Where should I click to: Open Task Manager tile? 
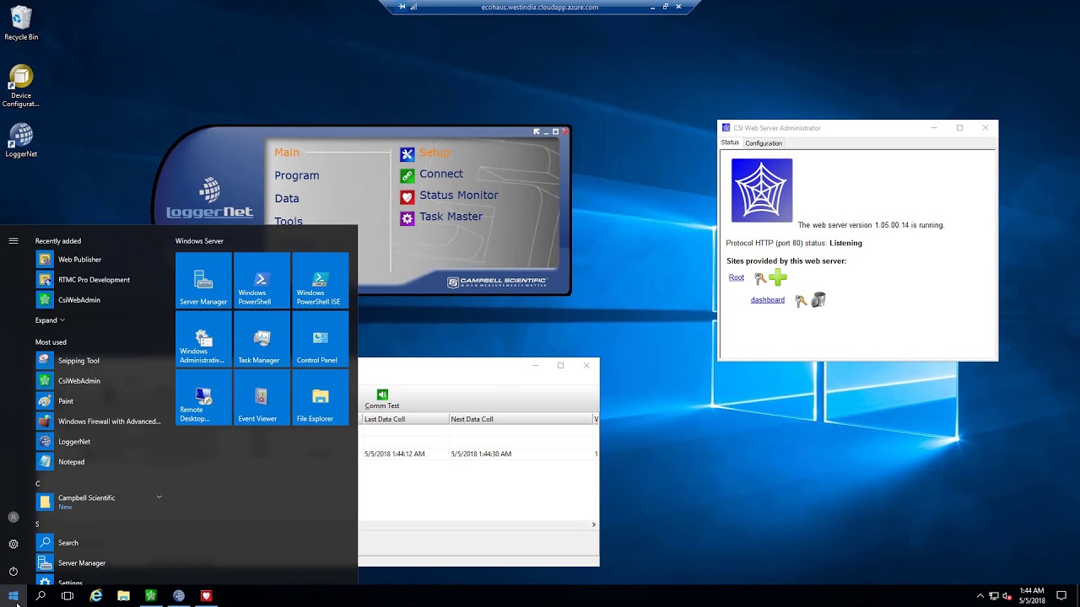262,339
